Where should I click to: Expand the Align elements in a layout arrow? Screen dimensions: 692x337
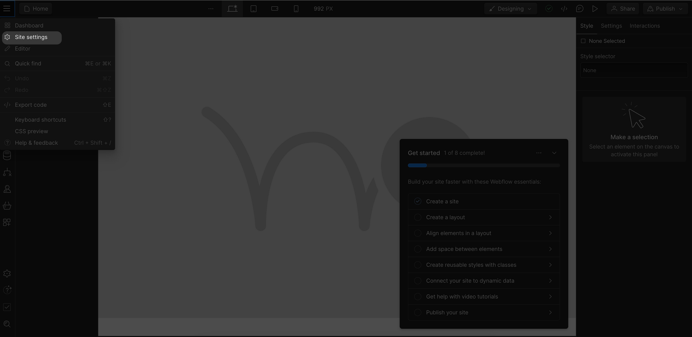(550, 233)
